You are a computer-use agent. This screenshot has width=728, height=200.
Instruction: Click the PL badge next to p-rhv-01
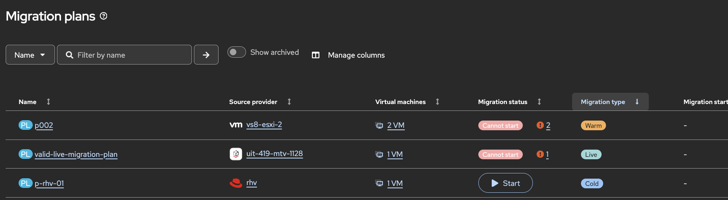tap(25, 183)
